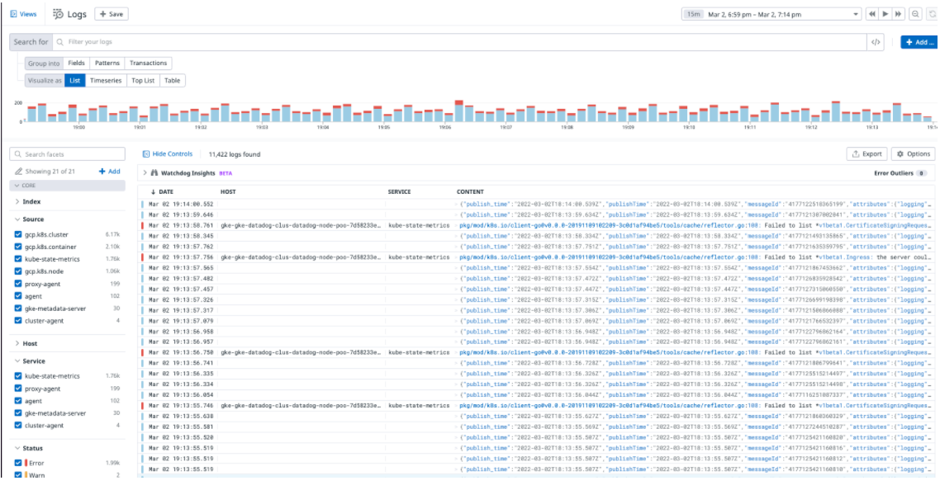Uncheck the Error status filter

[x=18, y=463]
